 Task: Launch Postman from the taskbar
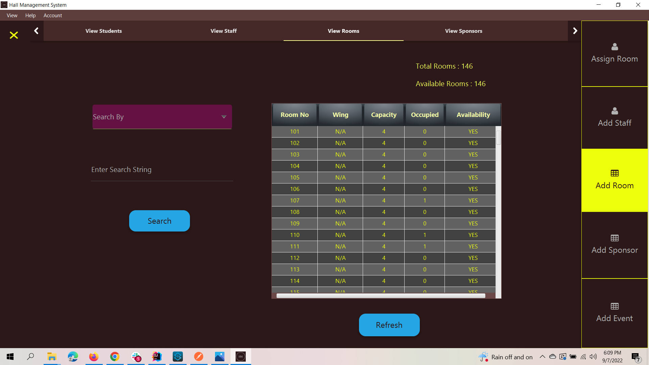coord(199,357)
